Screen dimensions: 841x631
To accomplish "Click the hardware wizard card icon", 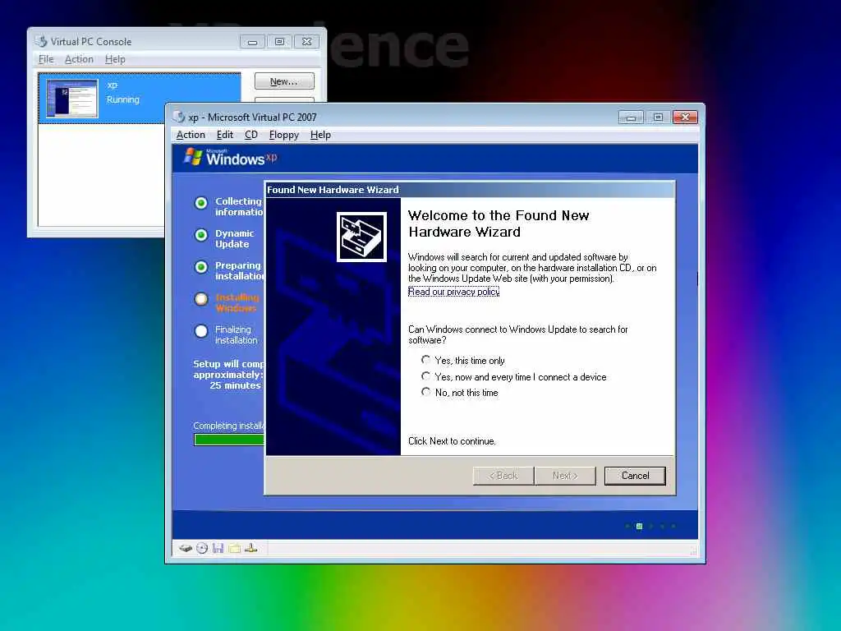I will 361,237.
